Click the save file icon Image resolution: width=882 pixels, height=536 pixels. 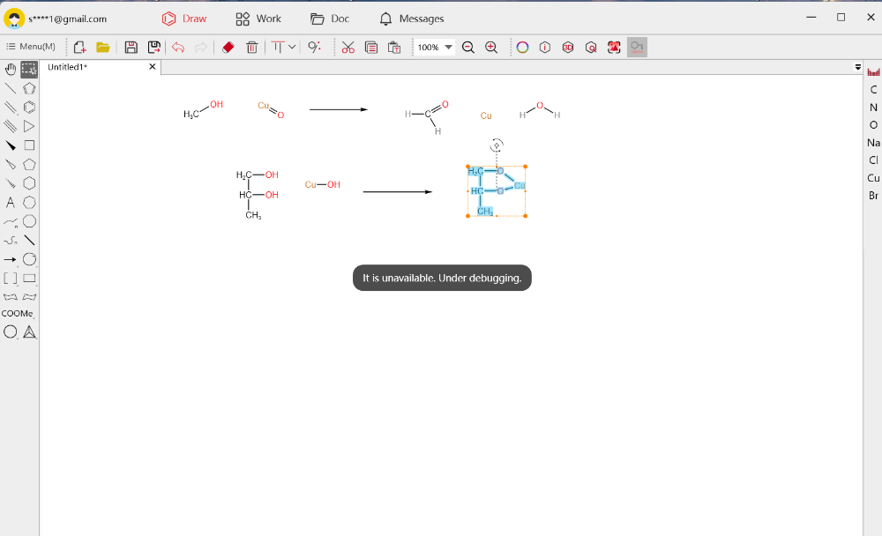click(131, 48)
